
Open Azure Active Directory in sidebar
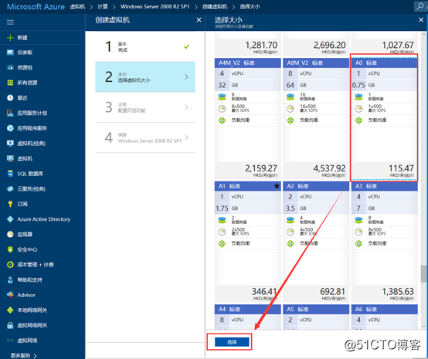pos(39,219)
